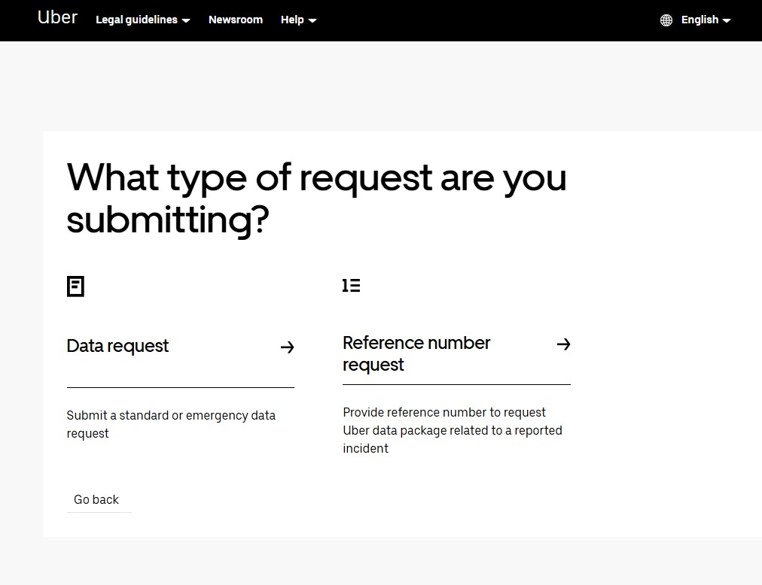Image resolution: width=762 pixels, height=585 pixels.
Task: Open the Legal guidelines dropdown menu
Action: [x=143, y=20]
